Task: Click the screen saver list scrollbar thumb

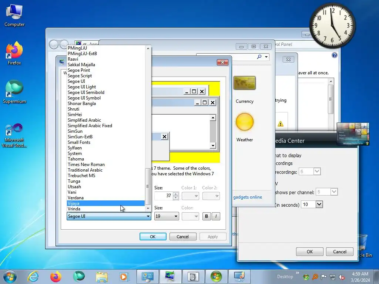Action: 331,99
